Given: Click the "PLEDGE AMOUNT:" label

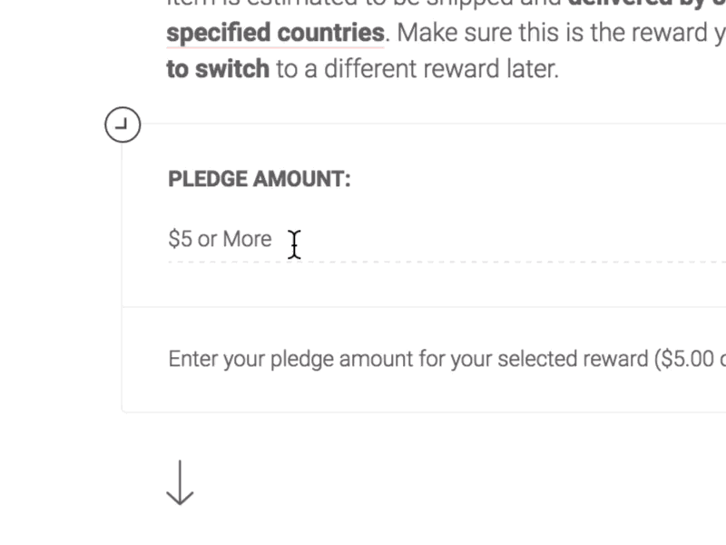Looking at the screenshot, I should click(x=260, y=179).
